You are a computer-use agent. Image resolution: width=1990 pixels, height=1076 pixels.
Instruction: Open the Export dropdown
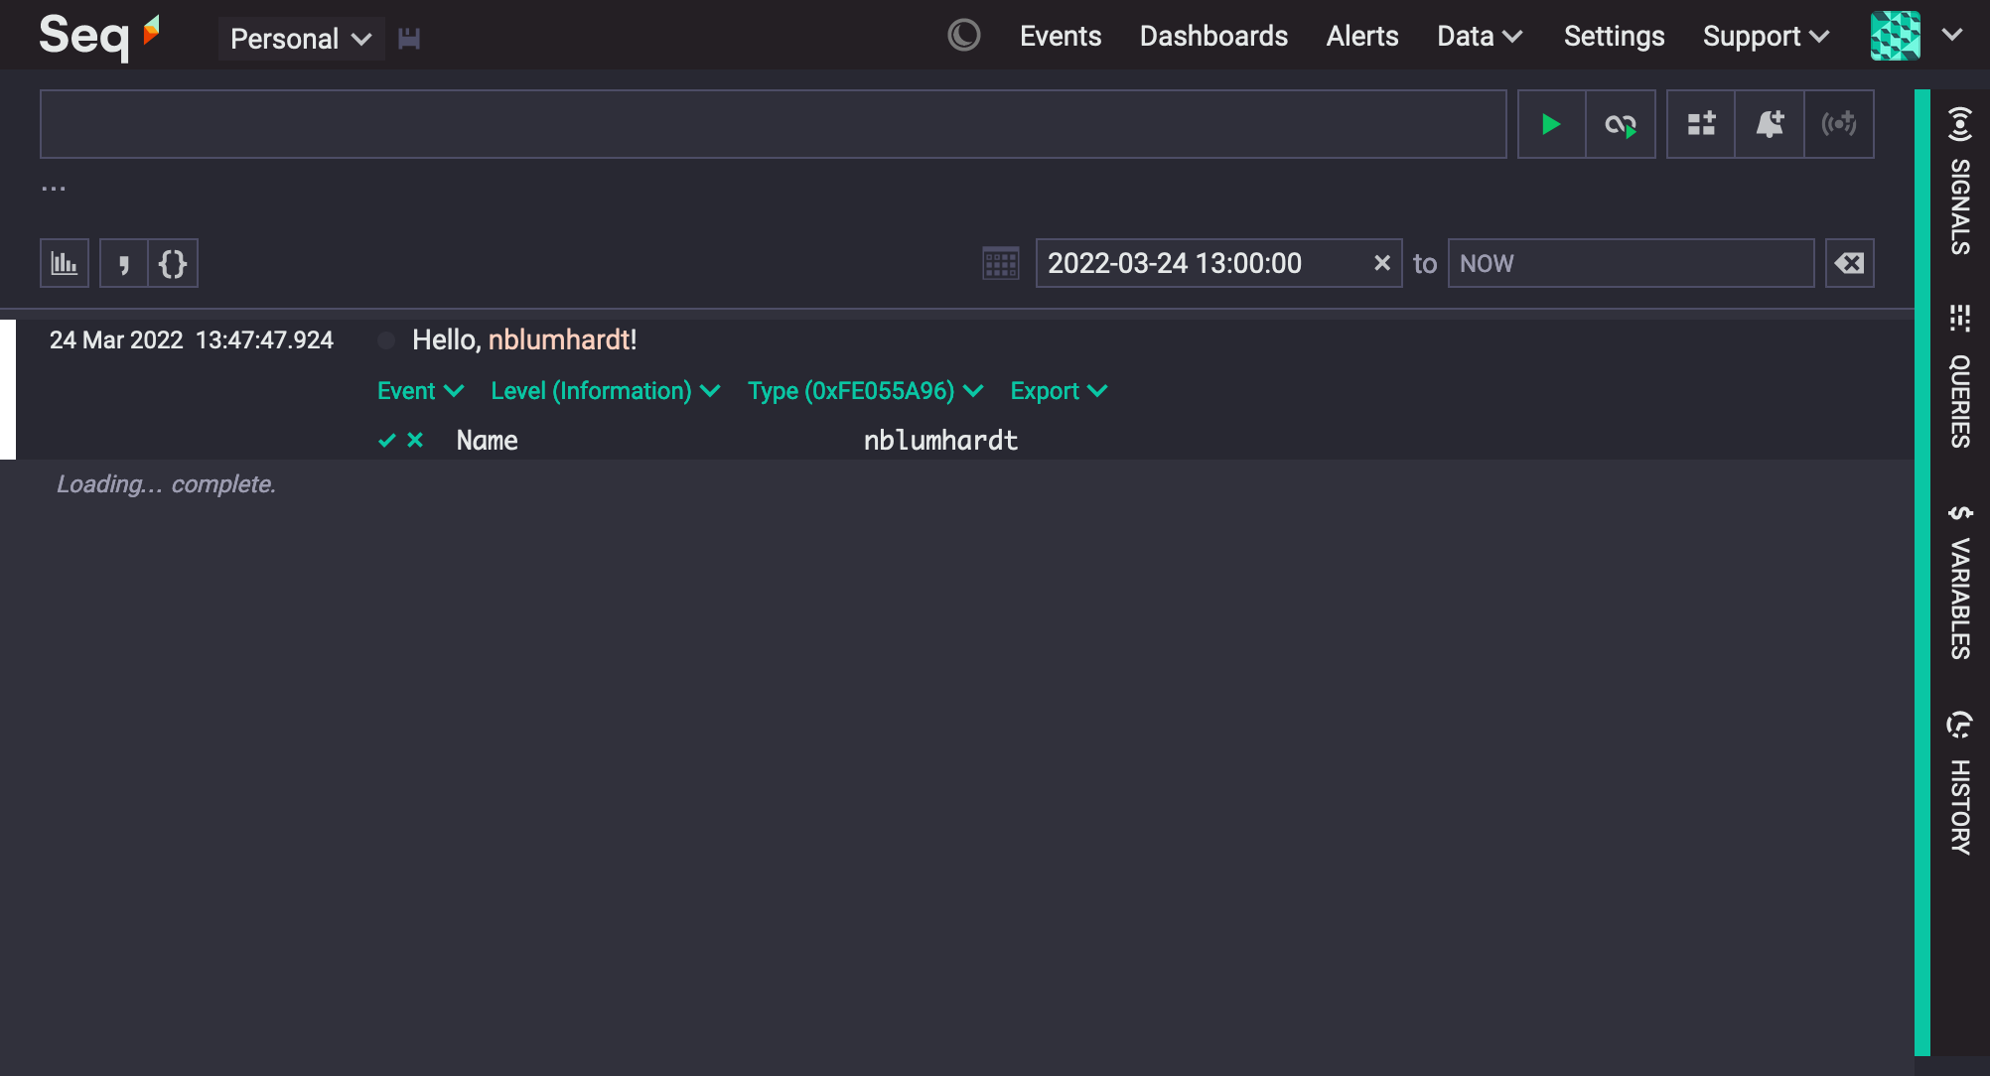1059,391
